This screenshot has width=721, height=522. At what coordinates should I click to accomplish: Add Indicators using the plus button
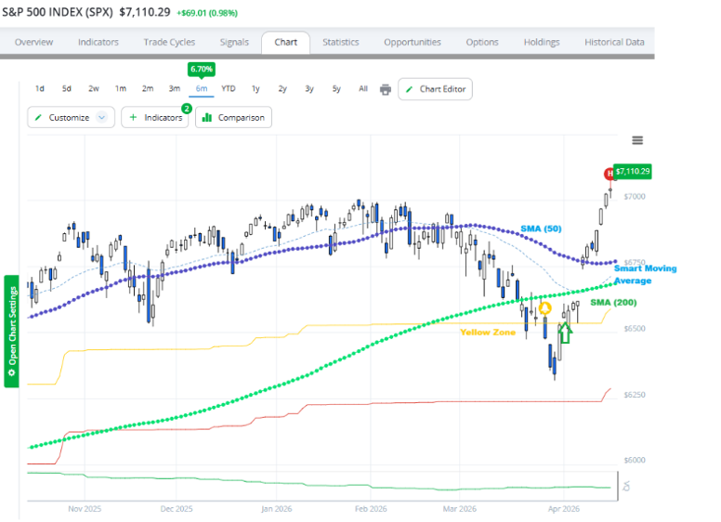154,117
